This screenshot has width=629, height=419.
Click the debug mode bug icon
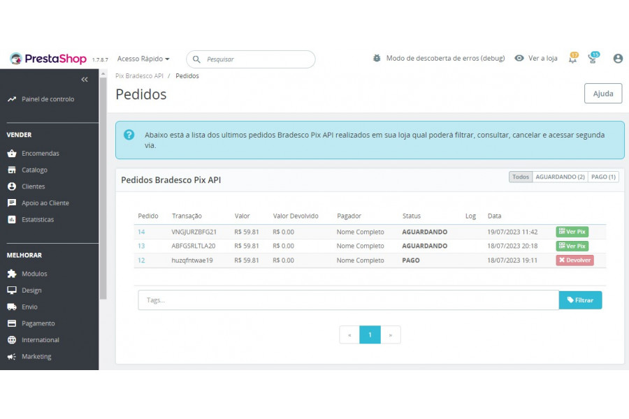(377, 58)
